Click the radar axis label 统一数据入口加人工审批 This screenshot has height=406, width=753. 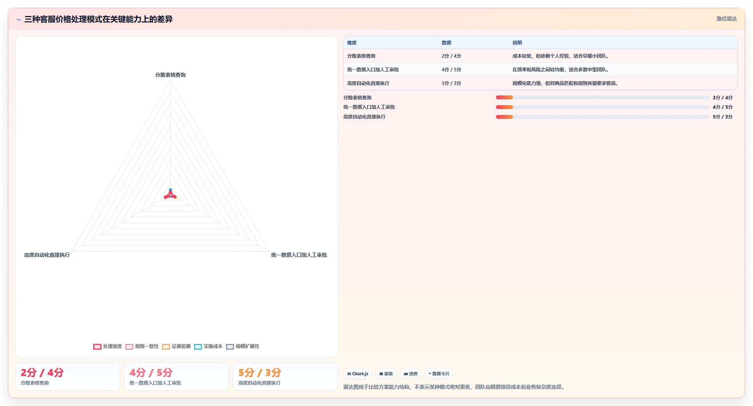click(x=299, y=255)
